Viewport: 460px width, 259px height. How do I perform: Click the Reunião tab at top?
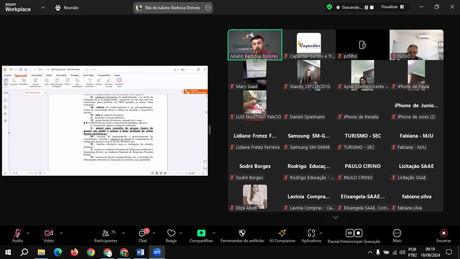(66, 7)
